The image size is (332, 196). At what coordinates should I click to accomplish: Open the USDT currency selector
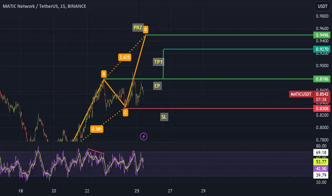click(322, 6)
